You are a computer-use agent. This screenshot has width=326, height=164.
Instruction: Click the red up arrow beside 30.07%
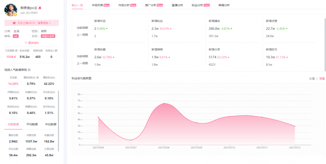(x=171, y=29)
